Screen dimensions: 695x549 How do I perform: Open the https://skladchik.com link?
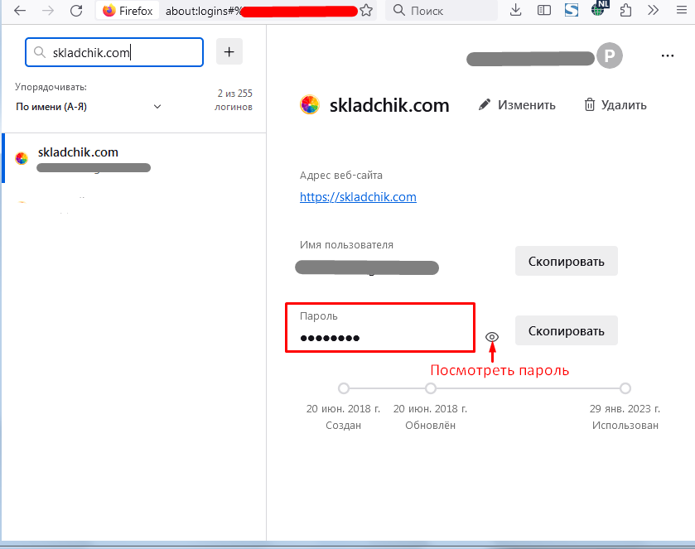(358, 197)
